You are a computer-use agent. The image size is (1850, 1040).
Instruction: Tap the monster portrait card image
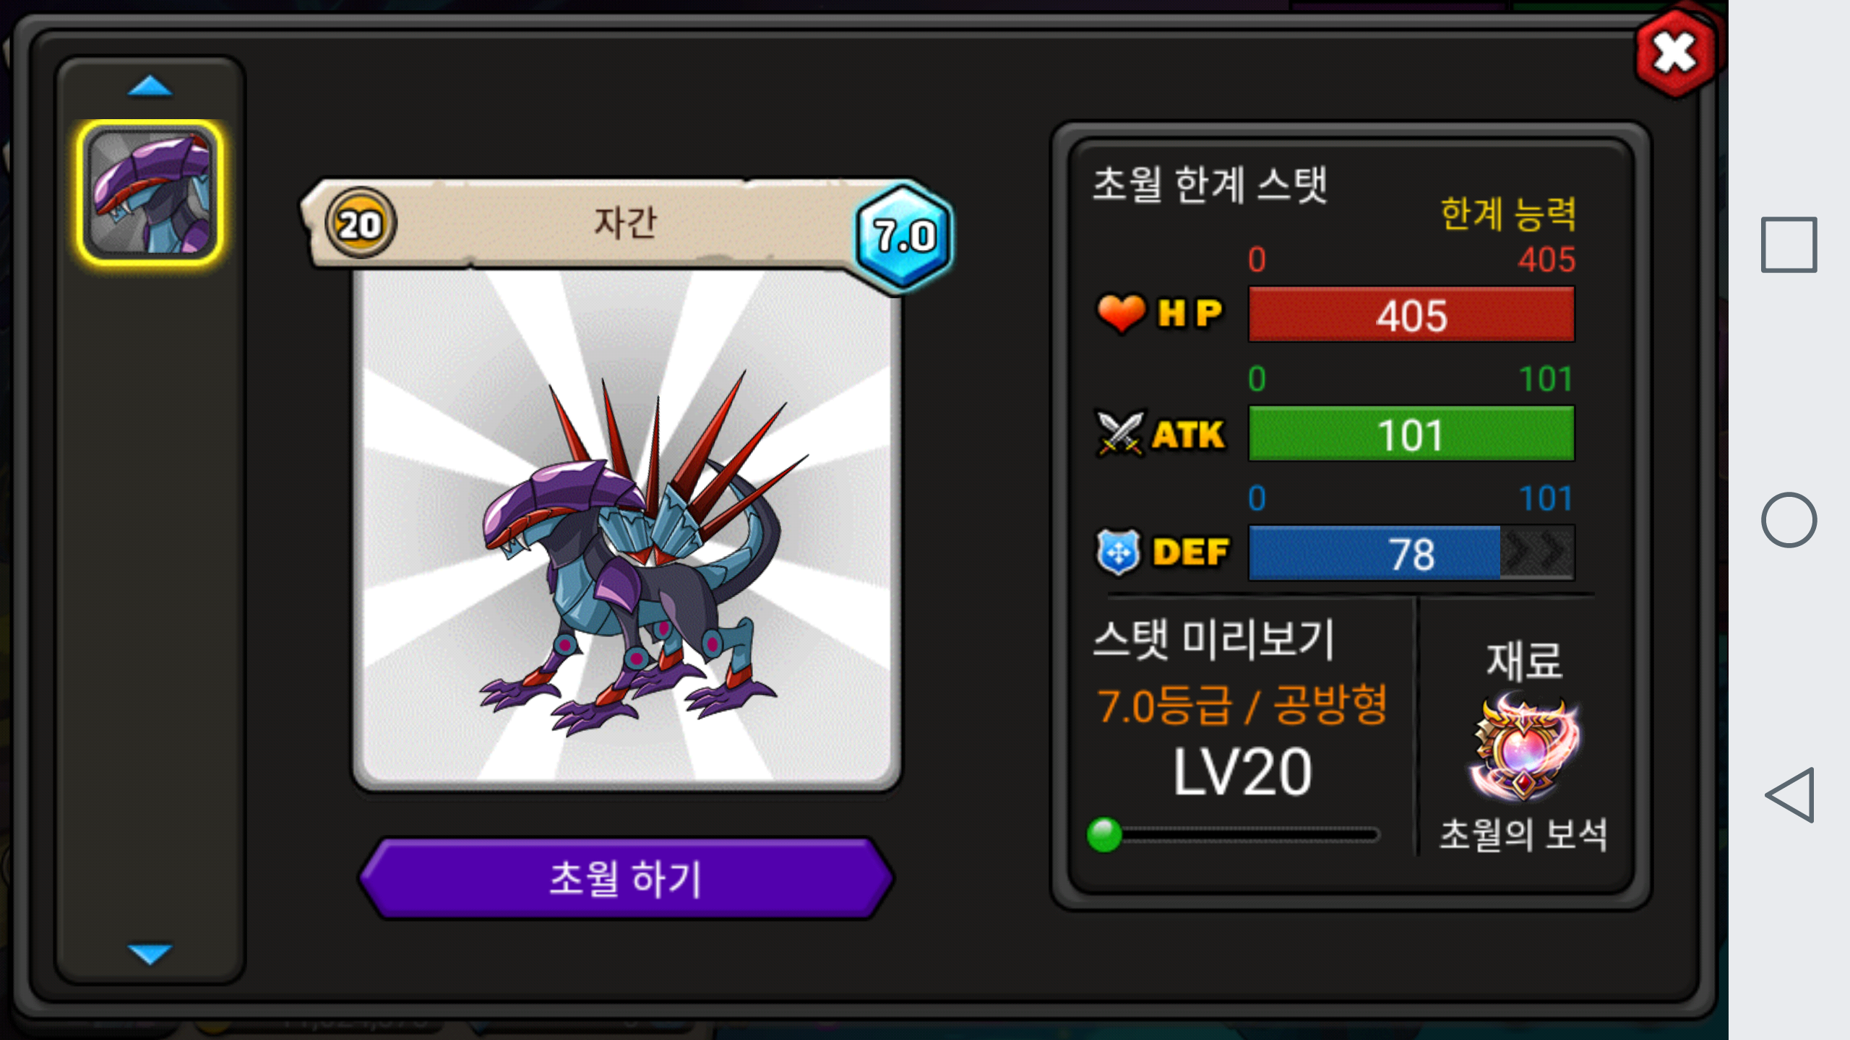tap(627, 529)
